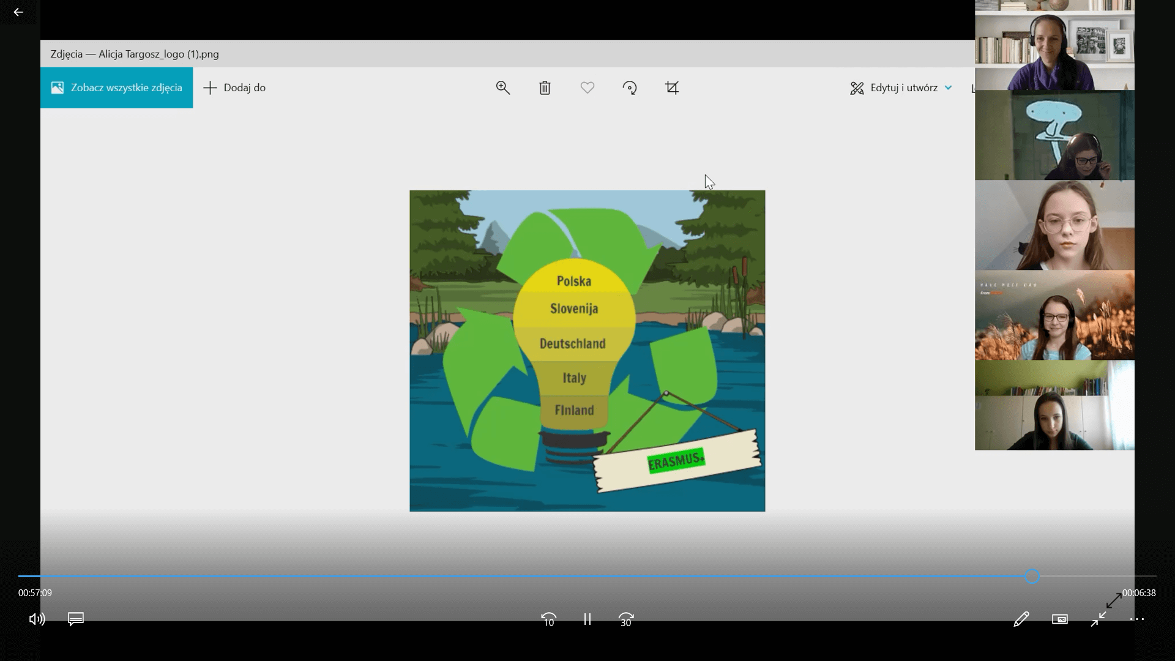The image size is (1175, 661).
Task: Open the pen edit icon
Action: pos(1021,619)
